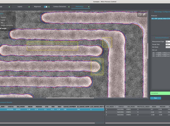This screenshot has width=170, height=126.
Task: Click the Run button
Action: tap(156, 98)
